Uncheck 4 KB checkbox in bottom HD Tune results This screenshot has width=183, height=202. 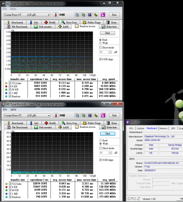coord(10,187)
